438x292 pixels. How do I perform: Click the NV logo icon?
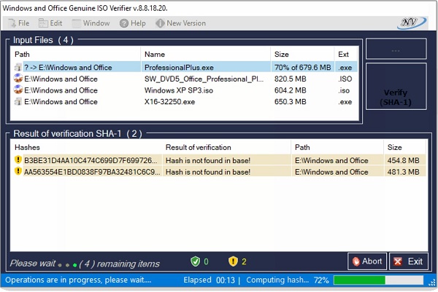tap(412, 23)
